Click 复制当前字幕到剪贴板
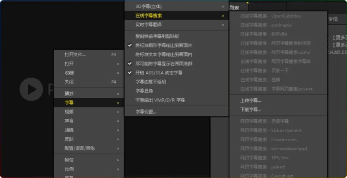Viewport: 347px width, 178px height. [x=157, y=36]
